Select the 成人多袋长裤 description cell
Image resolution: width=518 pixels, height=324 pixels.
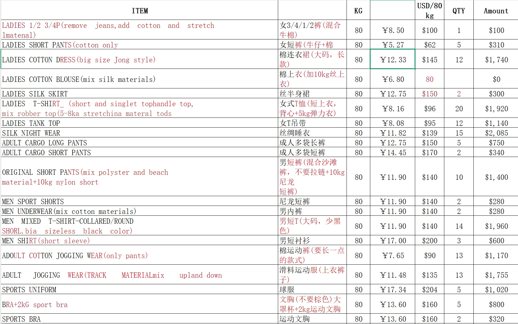pos(312,142)
